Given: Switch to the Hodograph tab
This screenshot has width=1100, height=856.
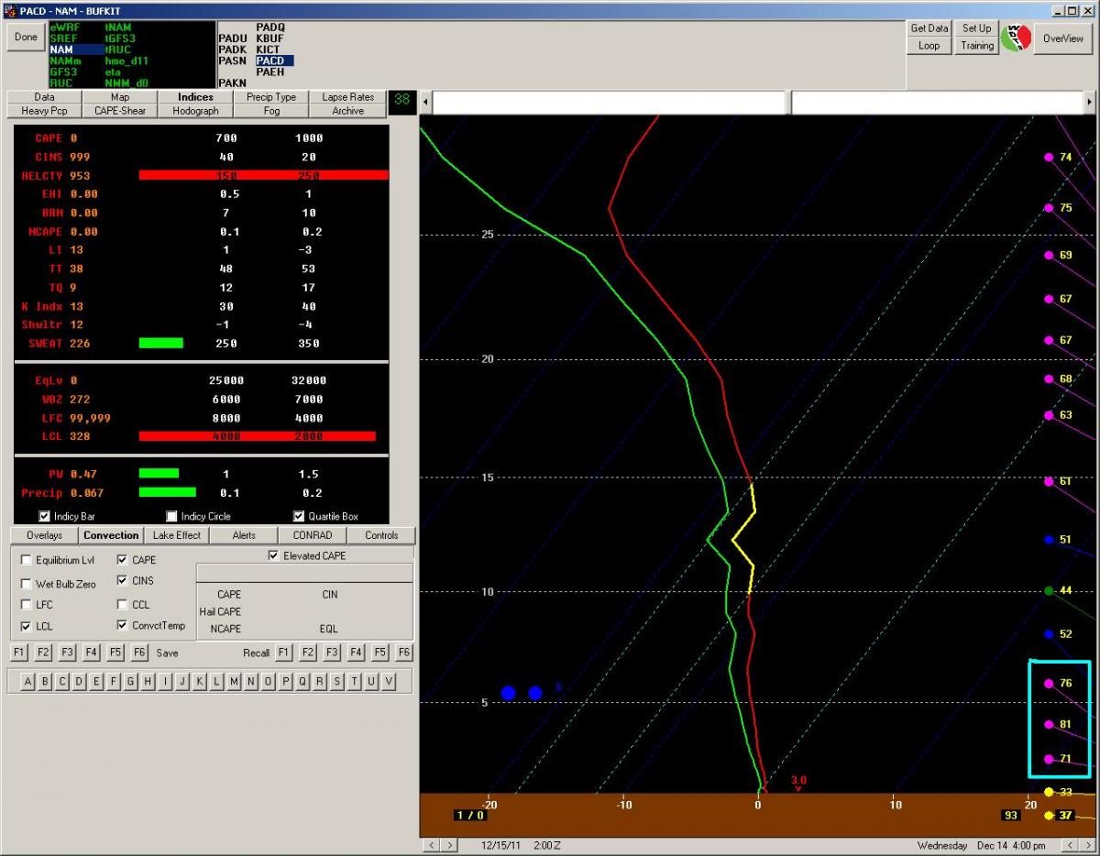Looking at the screenshot, I should [x=195, y=111].
